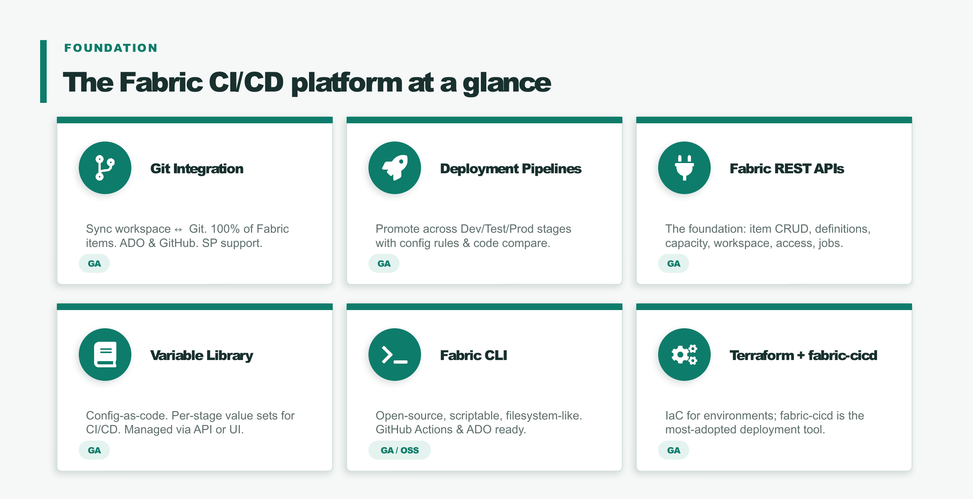Click the text 'Config-as-code. Per-stage value sets for'

tap(190, 415)
